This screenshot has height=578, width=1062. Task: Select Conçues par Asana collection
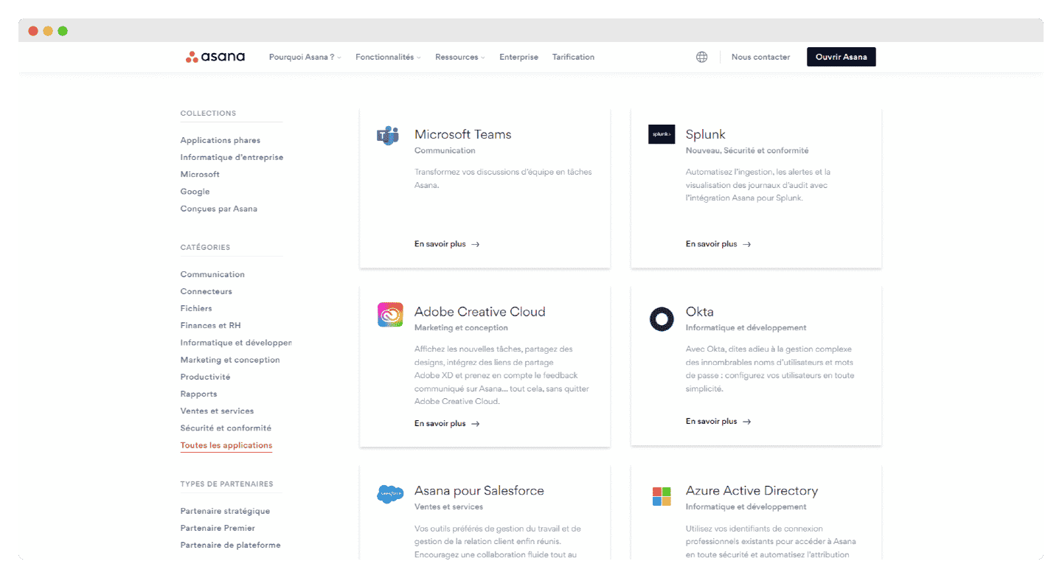pyautogui.click(x=219, y=209)
